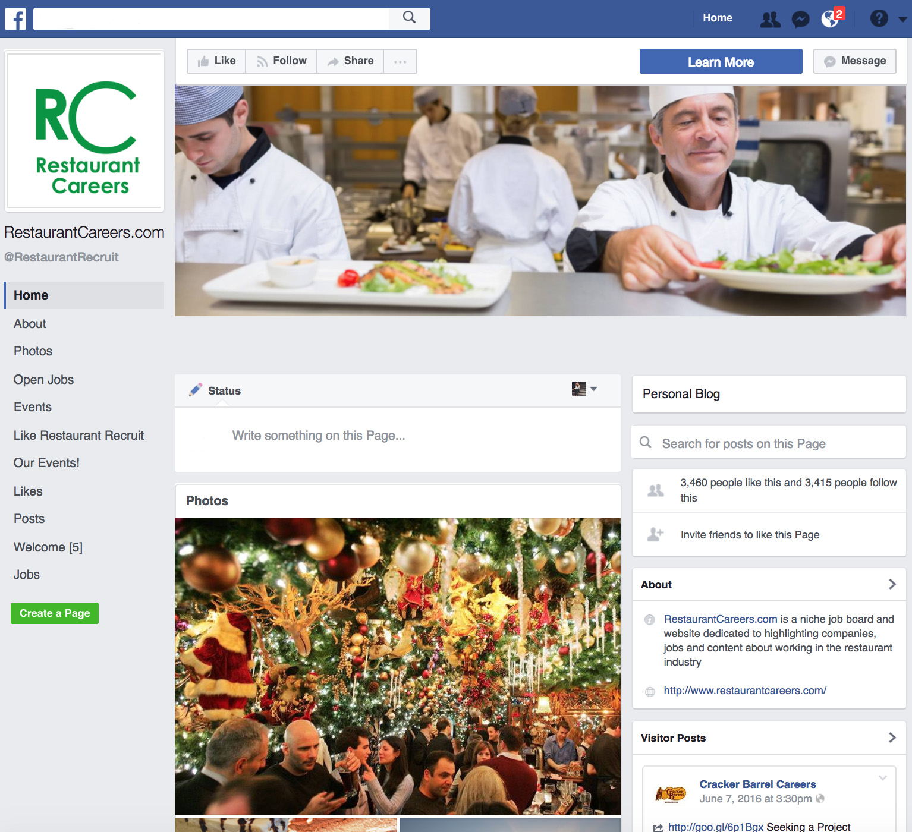Expand the Visitor Posts chevron
Screen dimensions: 912x832
pyautogui.click(x=892, y=738)
